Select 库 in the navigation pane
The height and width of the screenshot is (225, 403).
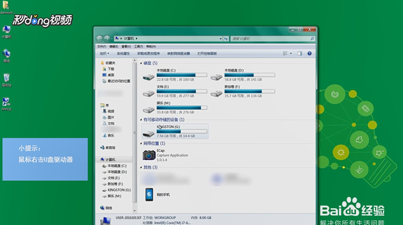[x=104, y=105]
